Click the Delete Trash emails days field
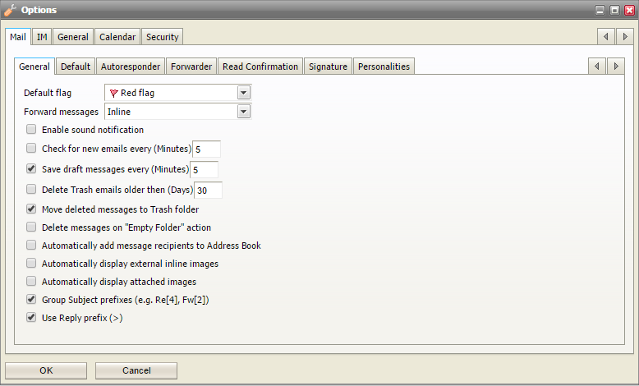 click(209, 191)
